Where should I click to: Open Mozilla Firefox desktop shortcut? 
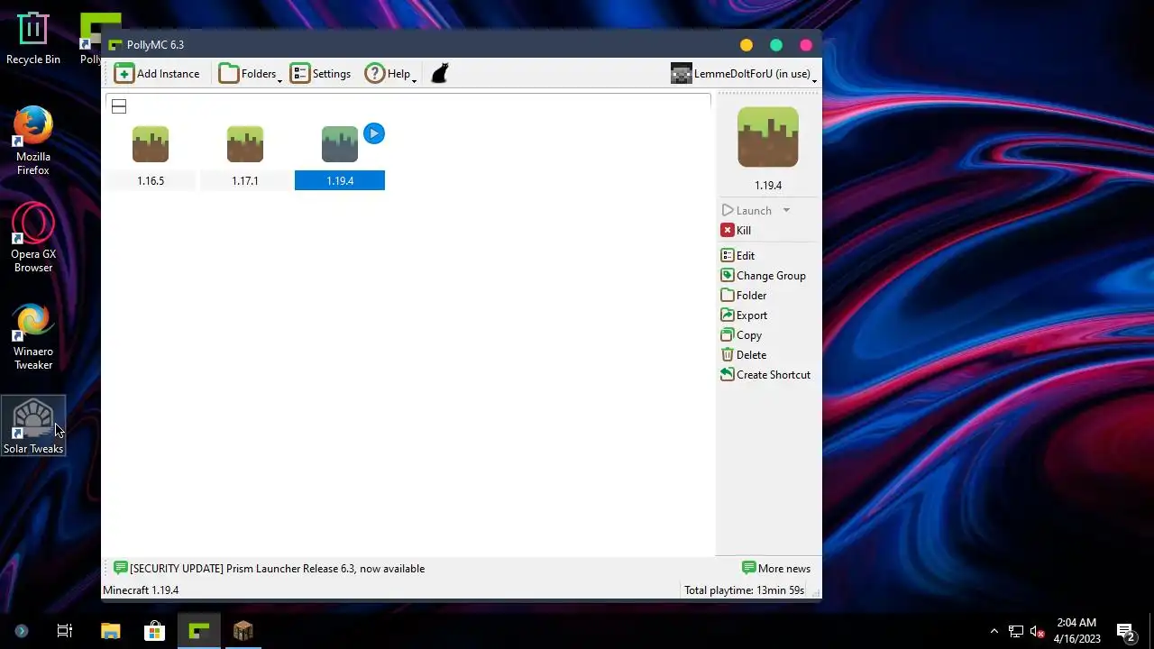pos(33,141)
